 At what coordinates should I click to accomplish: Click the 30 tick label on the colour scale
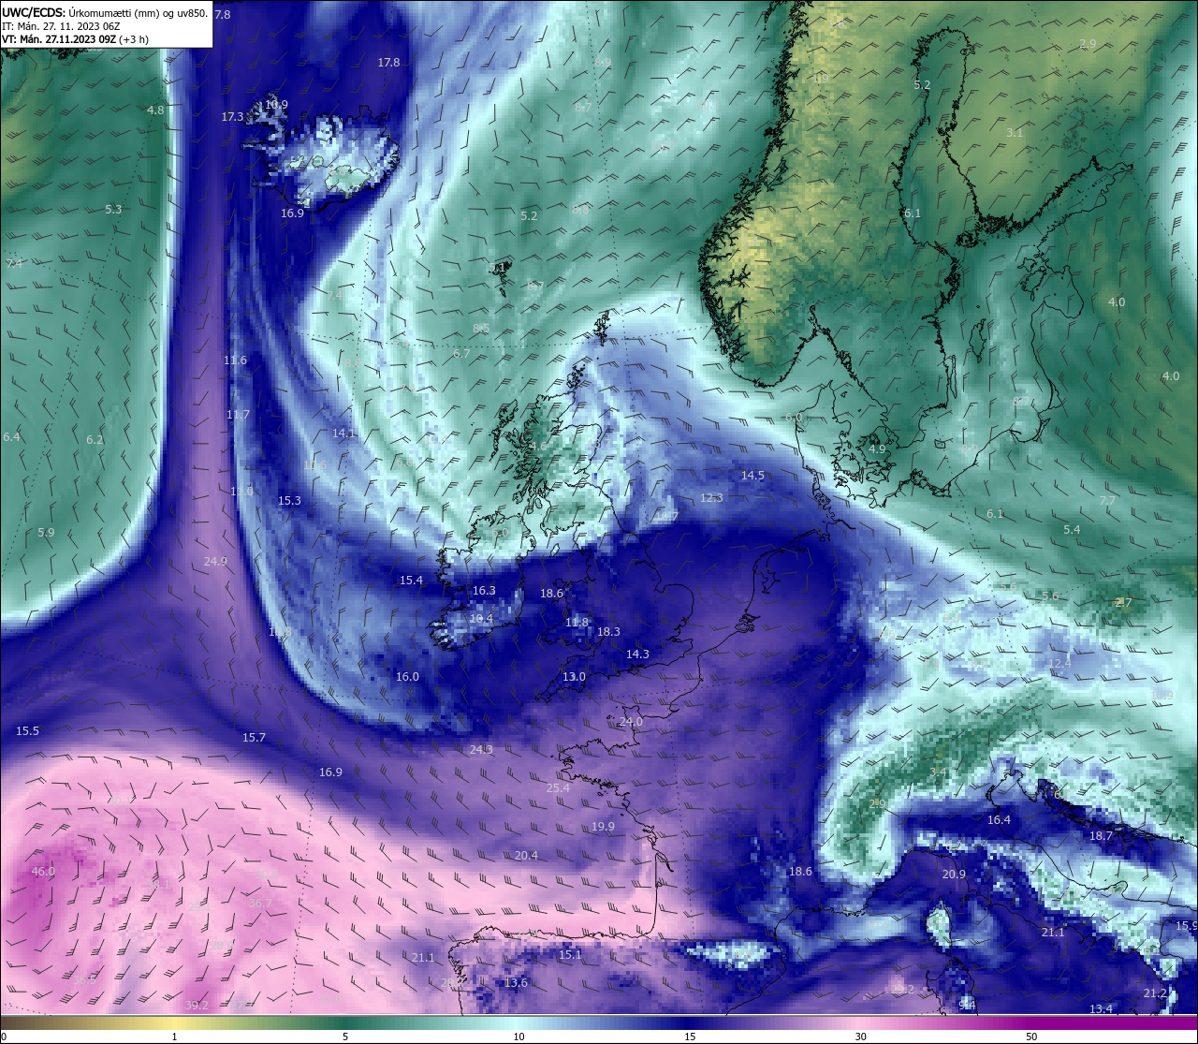coord(860,1037)
